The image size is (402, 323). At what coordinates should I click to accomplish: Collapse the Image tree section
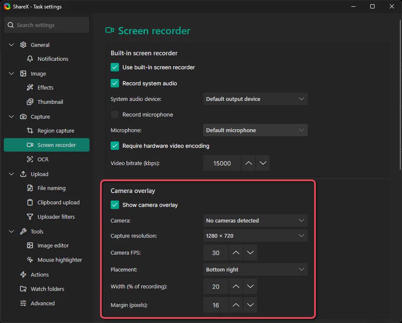click(x=11, y=73)
